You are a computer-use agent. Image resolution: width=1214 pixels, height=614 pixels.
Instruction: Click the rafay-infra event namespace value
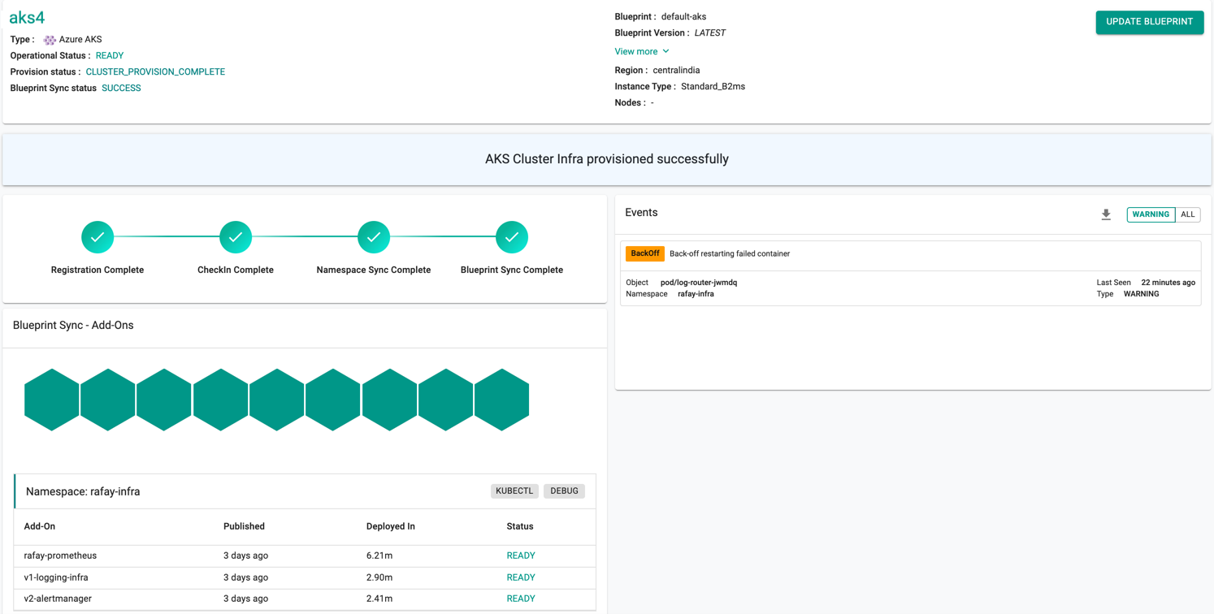click(x=696, y=294)
